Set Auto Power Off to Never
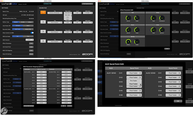The width and height of the screenshot is (193, 115). pos(28,26)
